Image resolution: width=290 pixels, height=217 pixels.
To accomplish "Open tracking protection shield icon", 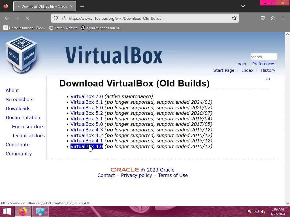I will coord(56,18).
